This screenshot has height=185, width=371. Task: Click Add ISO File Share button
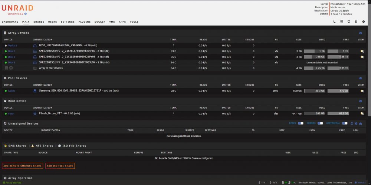(60, 166)
